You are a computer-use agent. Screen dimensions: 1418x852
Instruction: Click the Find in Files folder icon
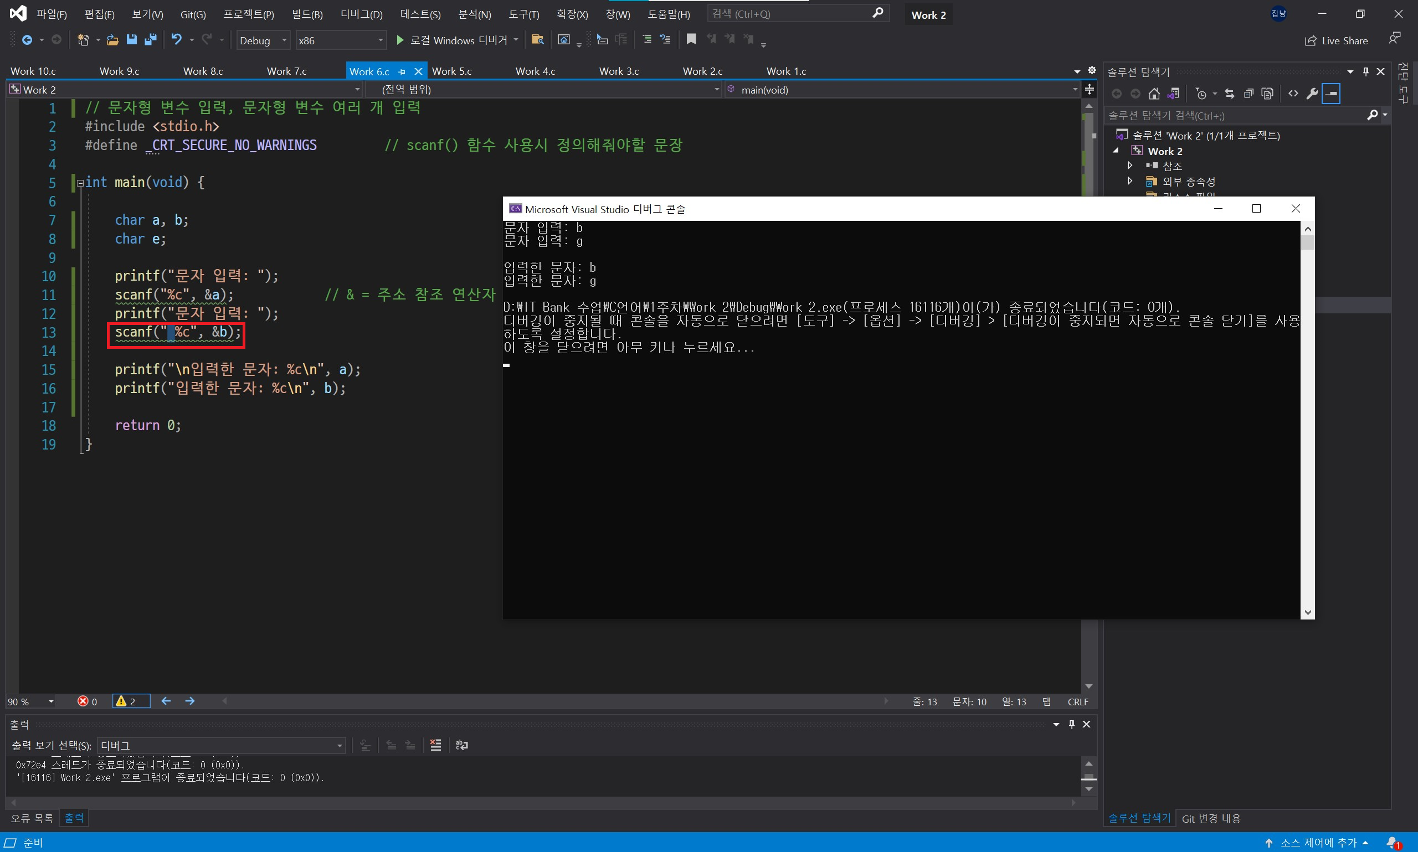click(x=537, y=40)
